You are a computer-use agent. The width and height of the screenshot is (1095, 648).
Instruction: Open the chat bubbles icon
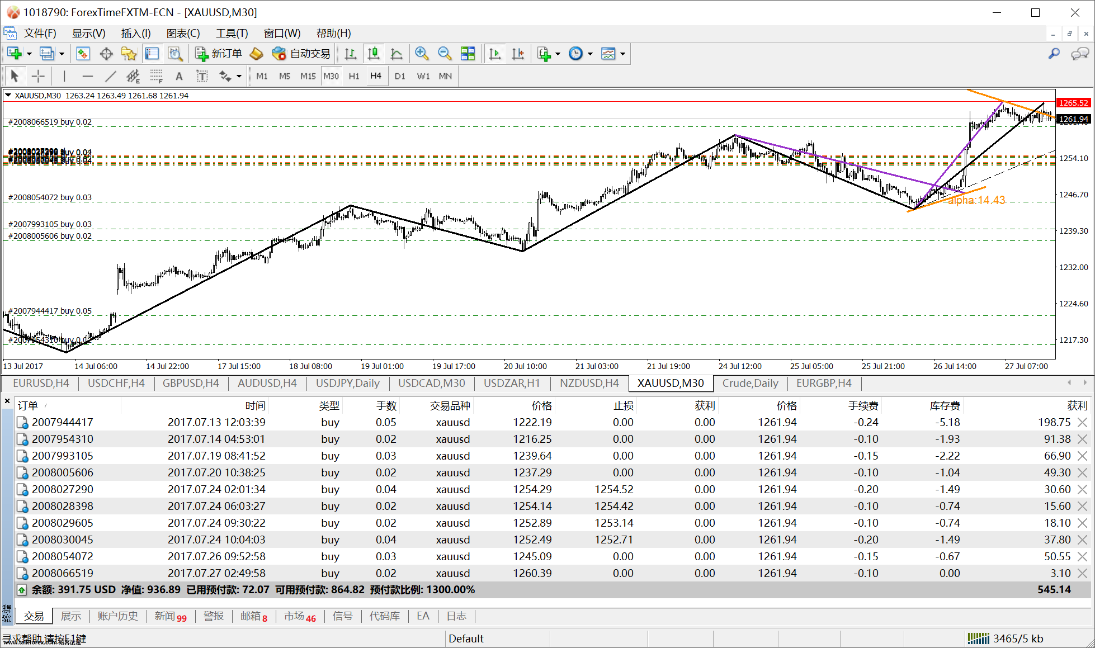pos(1079,54)
